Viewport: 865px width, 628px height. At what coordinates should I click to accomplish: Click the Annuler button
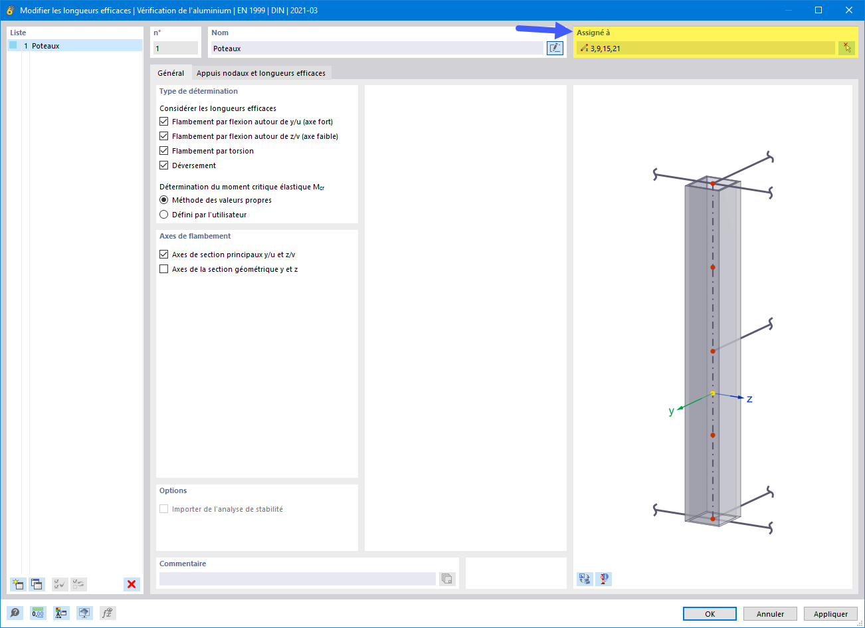pyautogui.click(x=770, y=614)
